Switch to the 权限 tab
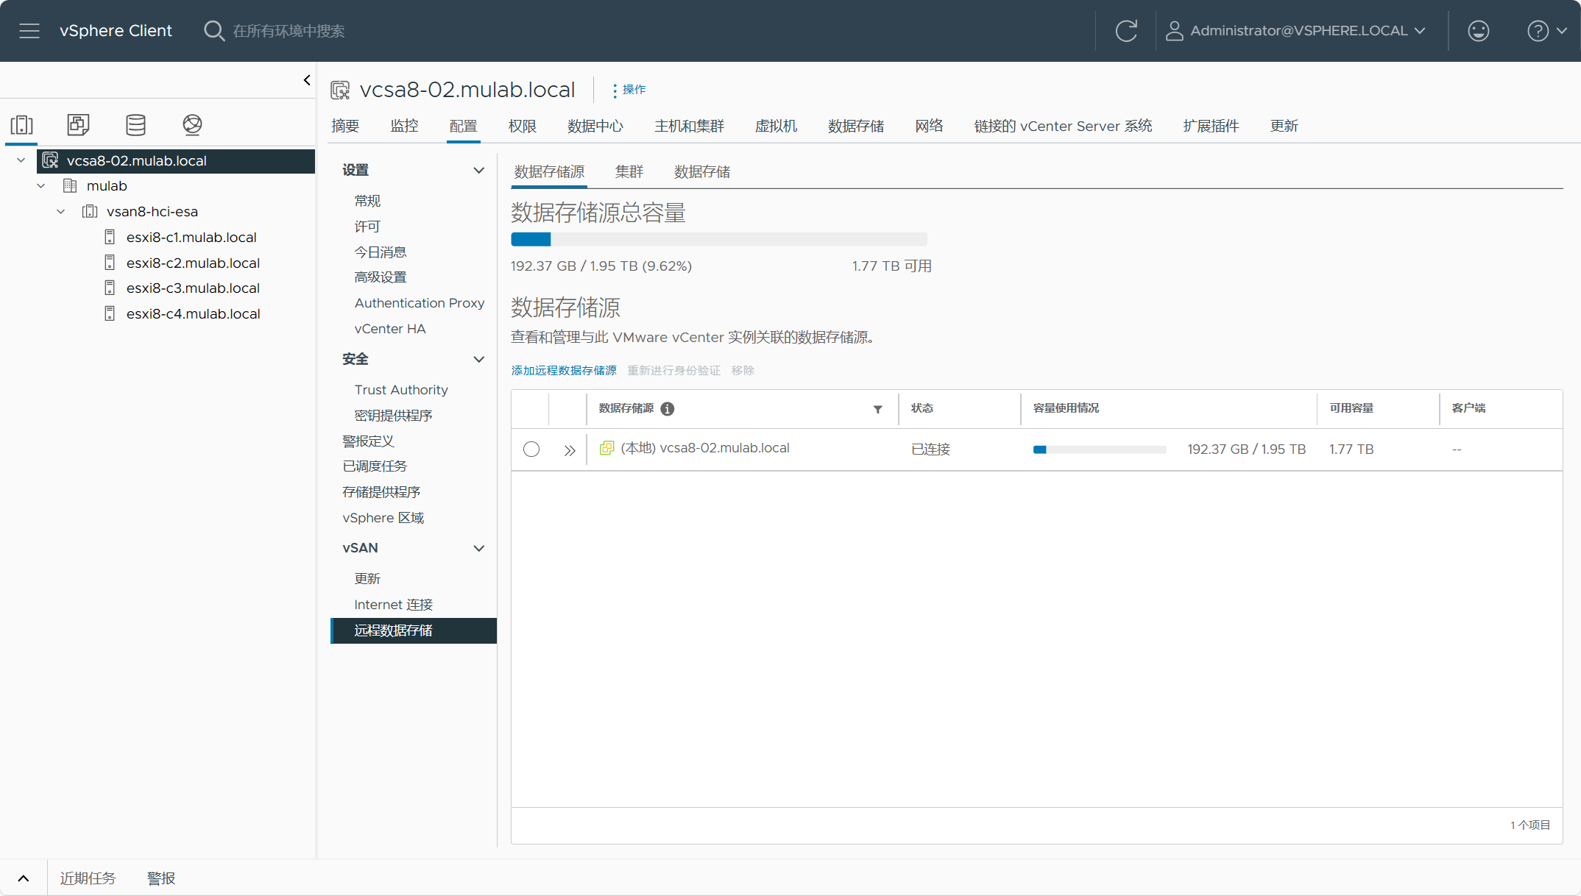This screenshot has width=1581, height=896. coord(523,126)
